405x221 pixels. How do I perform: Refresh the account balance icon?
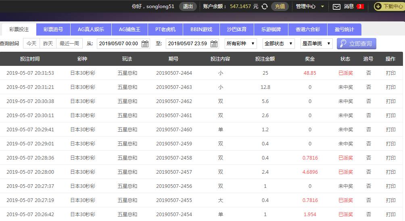click(x=265, y=6)
